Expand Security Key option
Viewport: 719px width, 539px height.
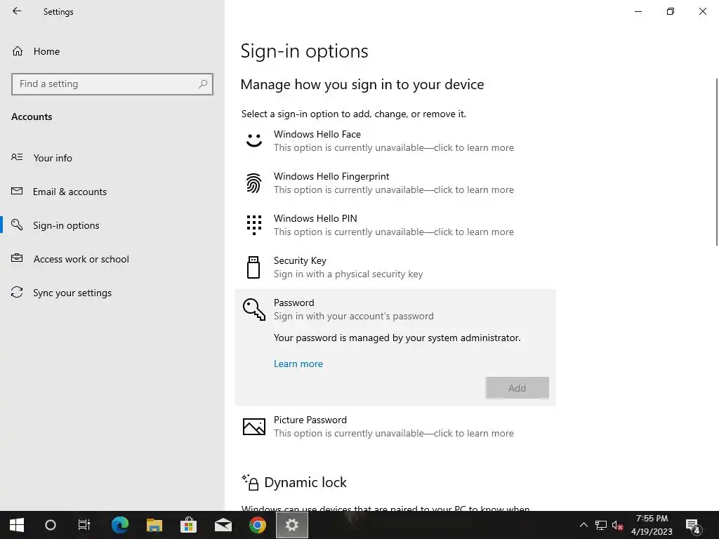(395, 267)
